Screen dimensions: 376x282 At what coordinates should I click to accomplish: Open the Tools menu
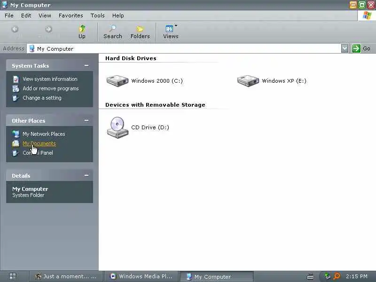tap(97, 16)
